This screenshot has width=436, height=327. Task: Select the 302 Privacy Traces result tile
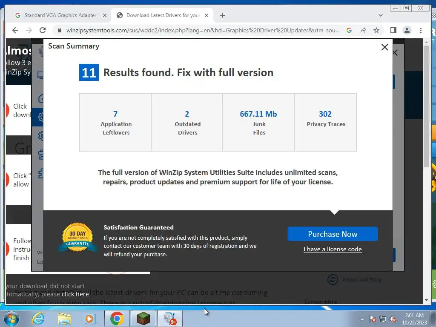tap(325, 122)
